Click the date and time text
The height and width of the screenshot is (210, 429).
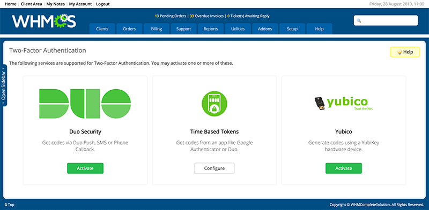pyautogui.click(x=397, y=4)
